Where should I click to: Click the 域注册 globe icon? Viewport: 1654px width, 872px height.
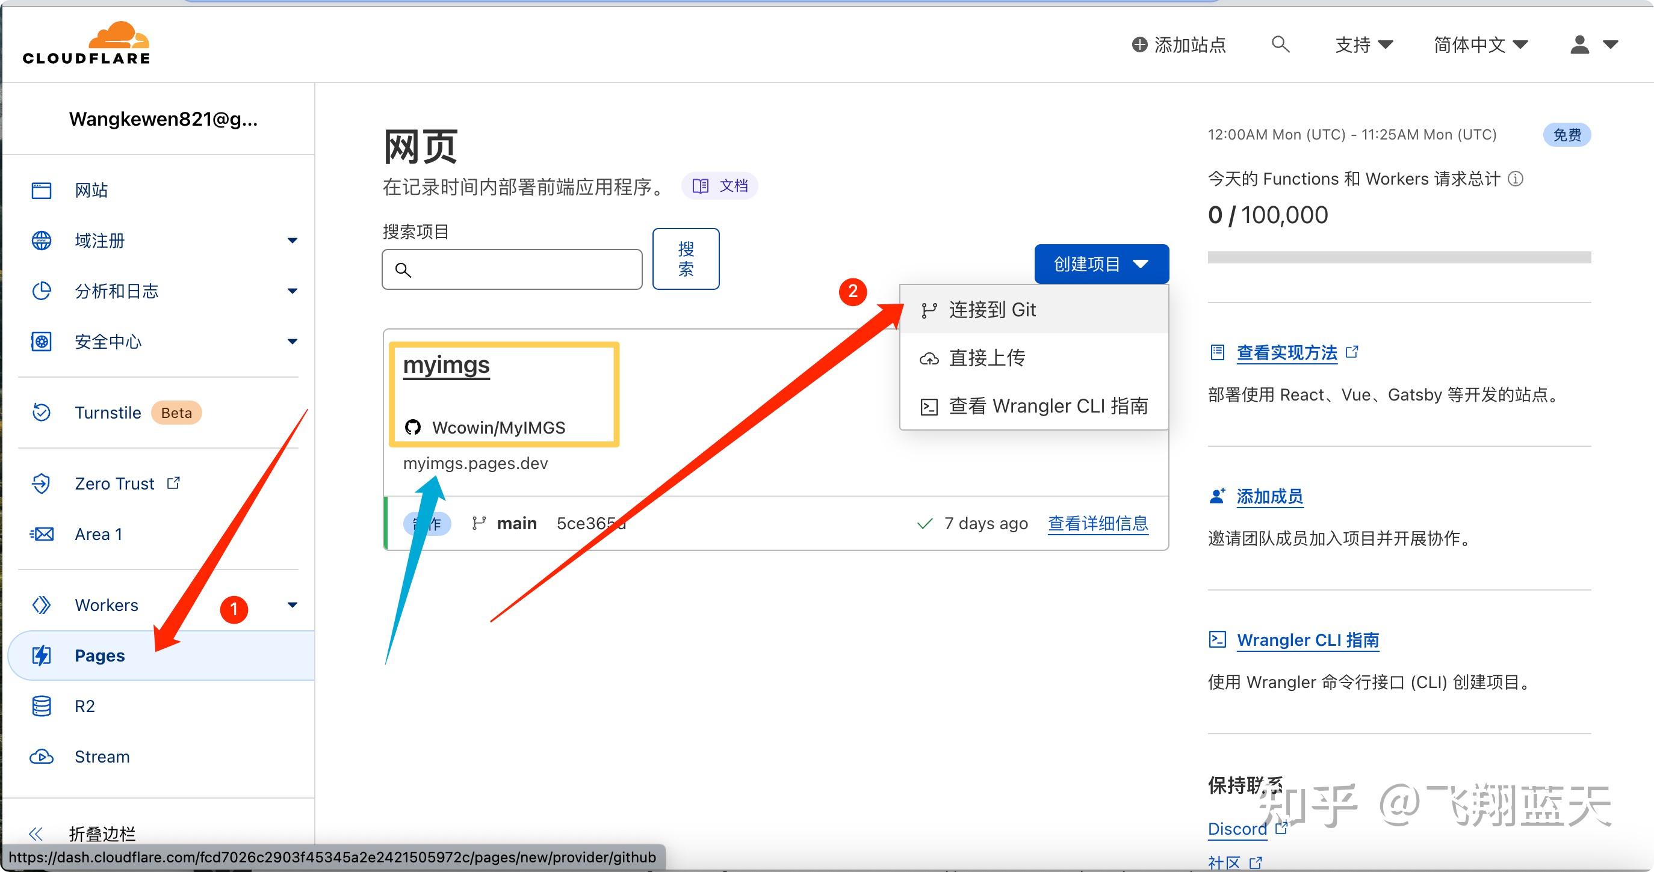42,241
